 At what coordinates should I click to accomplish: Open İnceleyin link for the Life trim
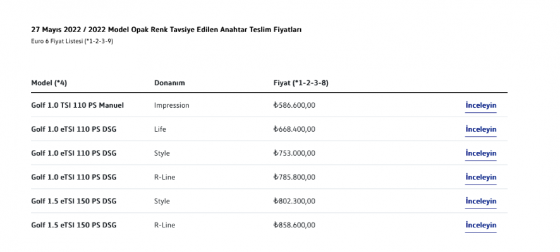[x=481, y=129]
